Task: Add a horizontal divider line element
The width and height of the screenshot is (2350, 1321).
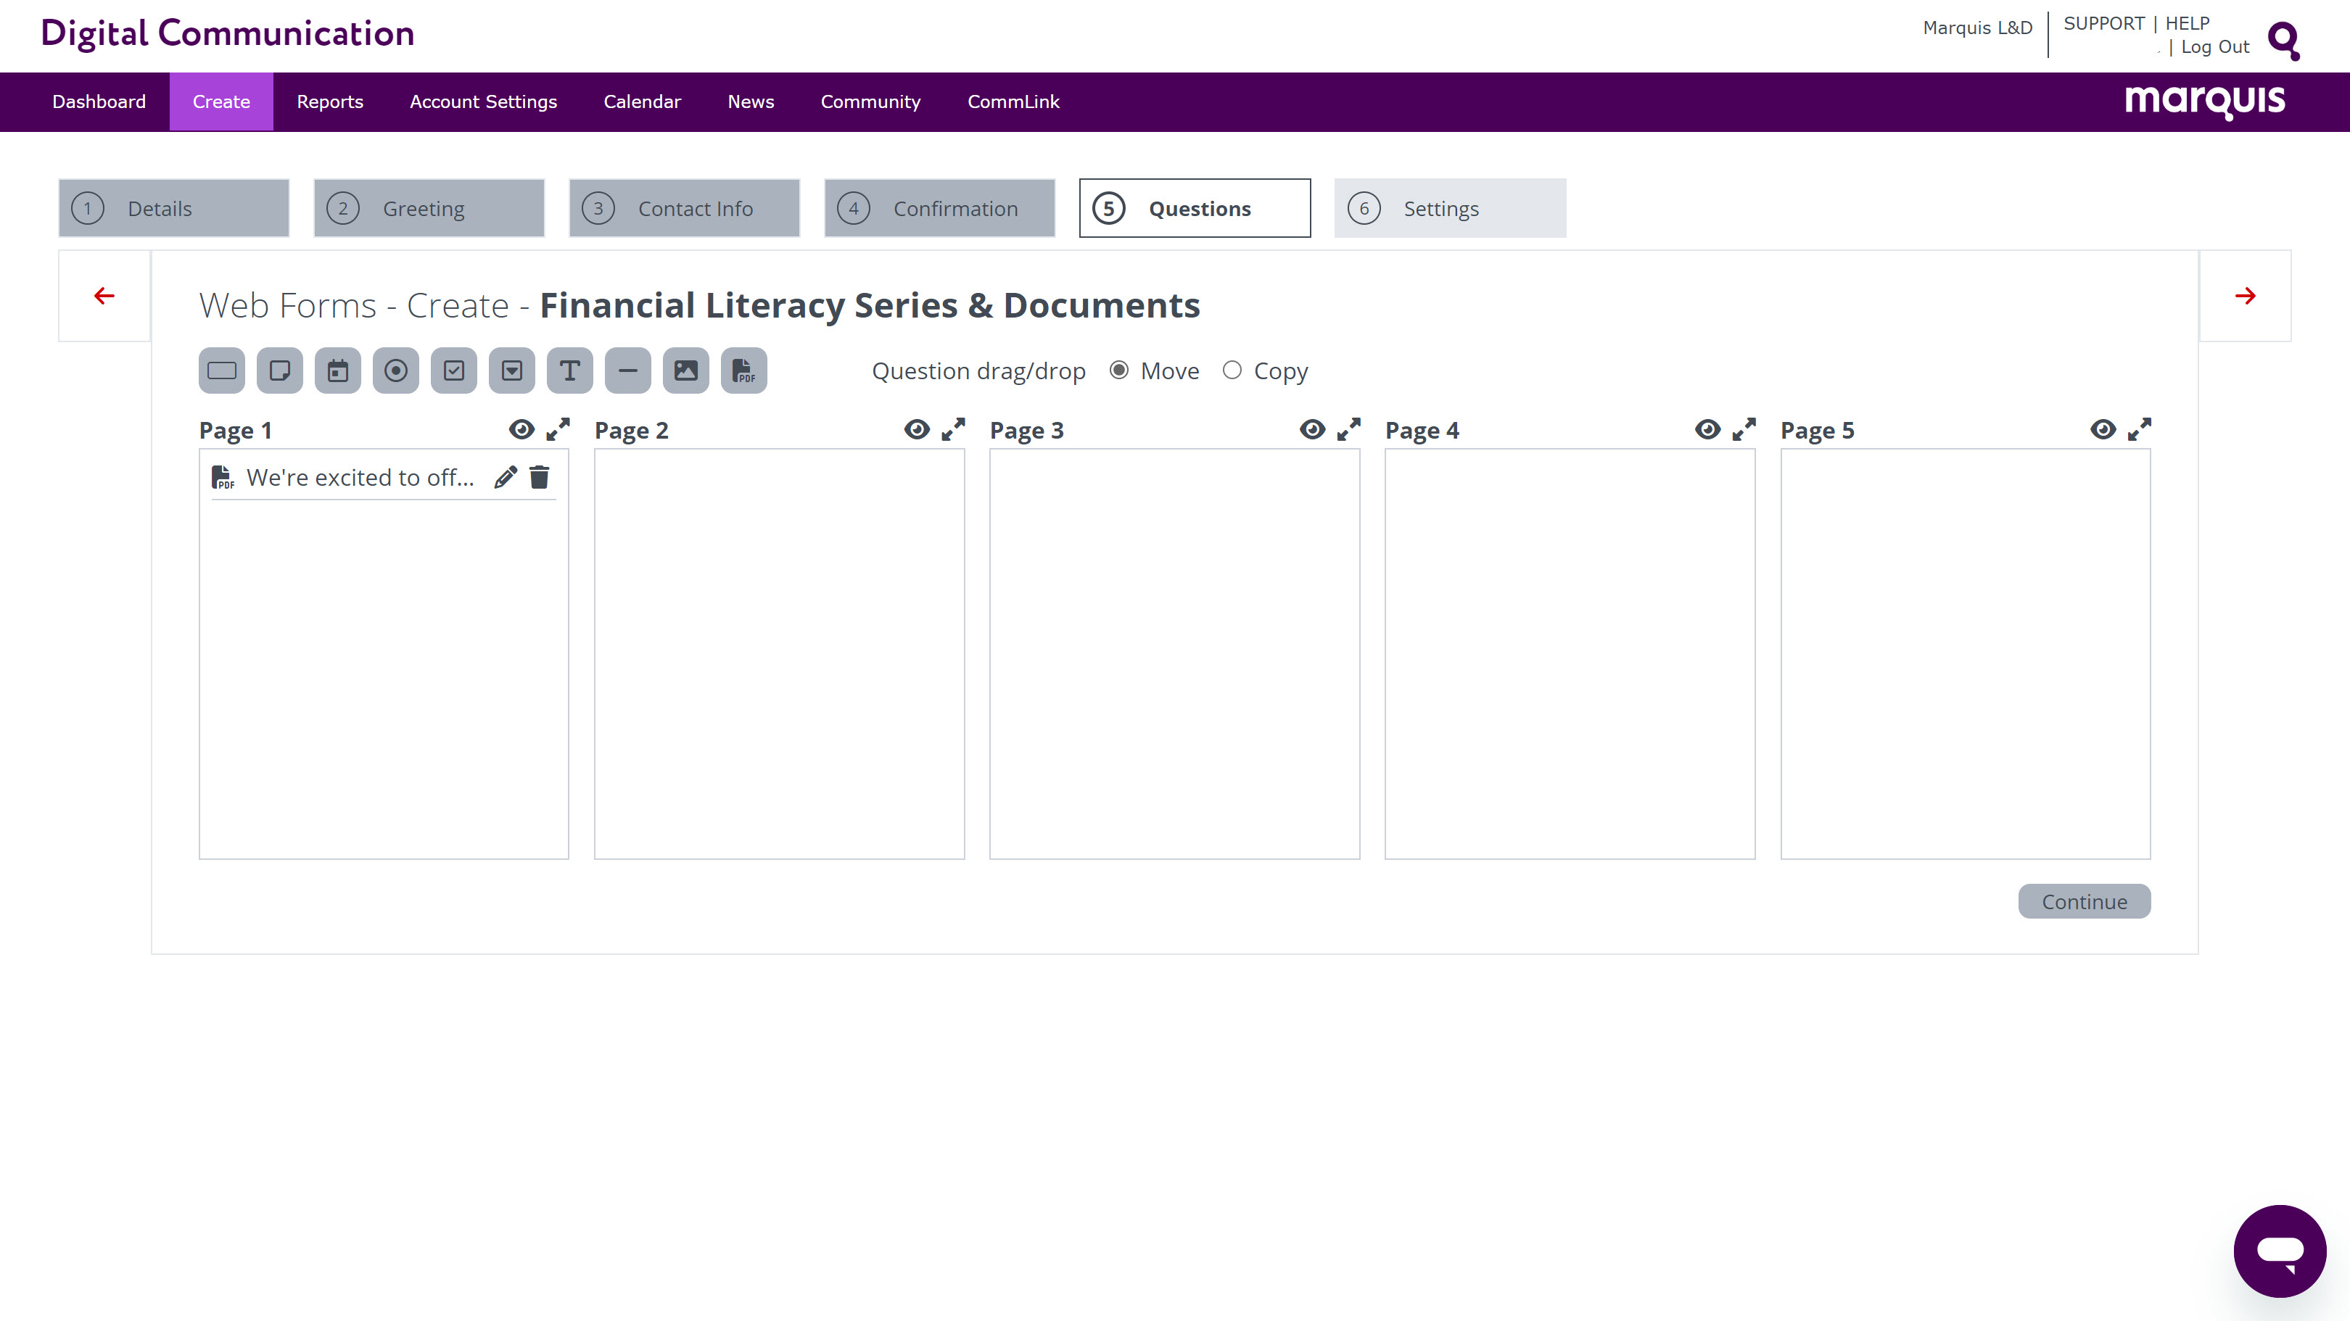Action: coord(627,370)
